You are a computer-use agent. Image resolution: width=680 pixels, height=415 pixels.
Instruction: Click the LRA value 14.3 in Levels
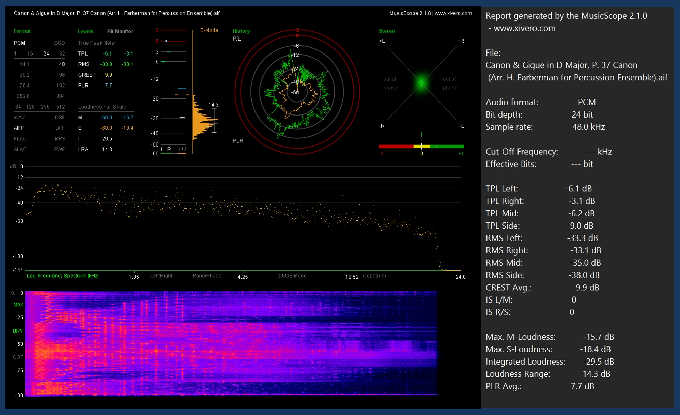[x=107, y=149]
